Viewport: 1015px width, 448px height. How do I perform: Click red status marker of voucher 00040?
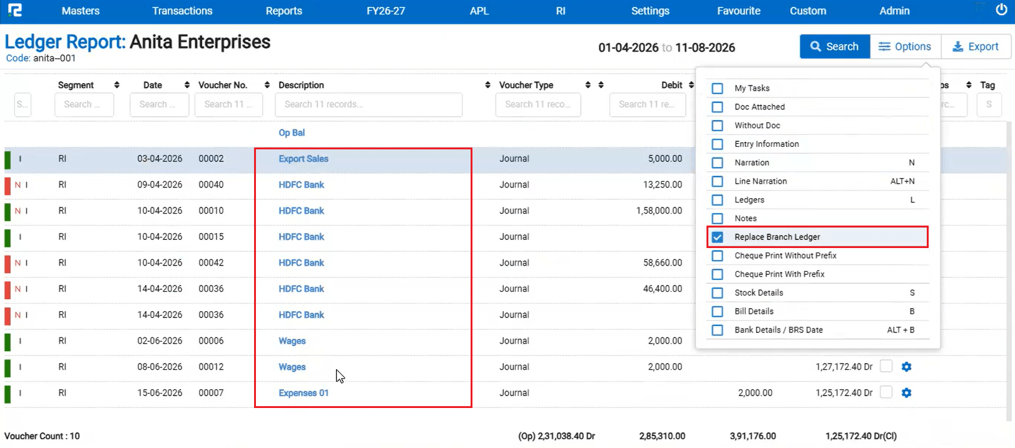[8, 186]
